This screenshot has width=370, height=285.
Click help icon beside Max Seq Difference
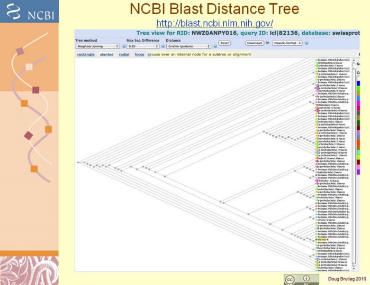click(163, 46)
